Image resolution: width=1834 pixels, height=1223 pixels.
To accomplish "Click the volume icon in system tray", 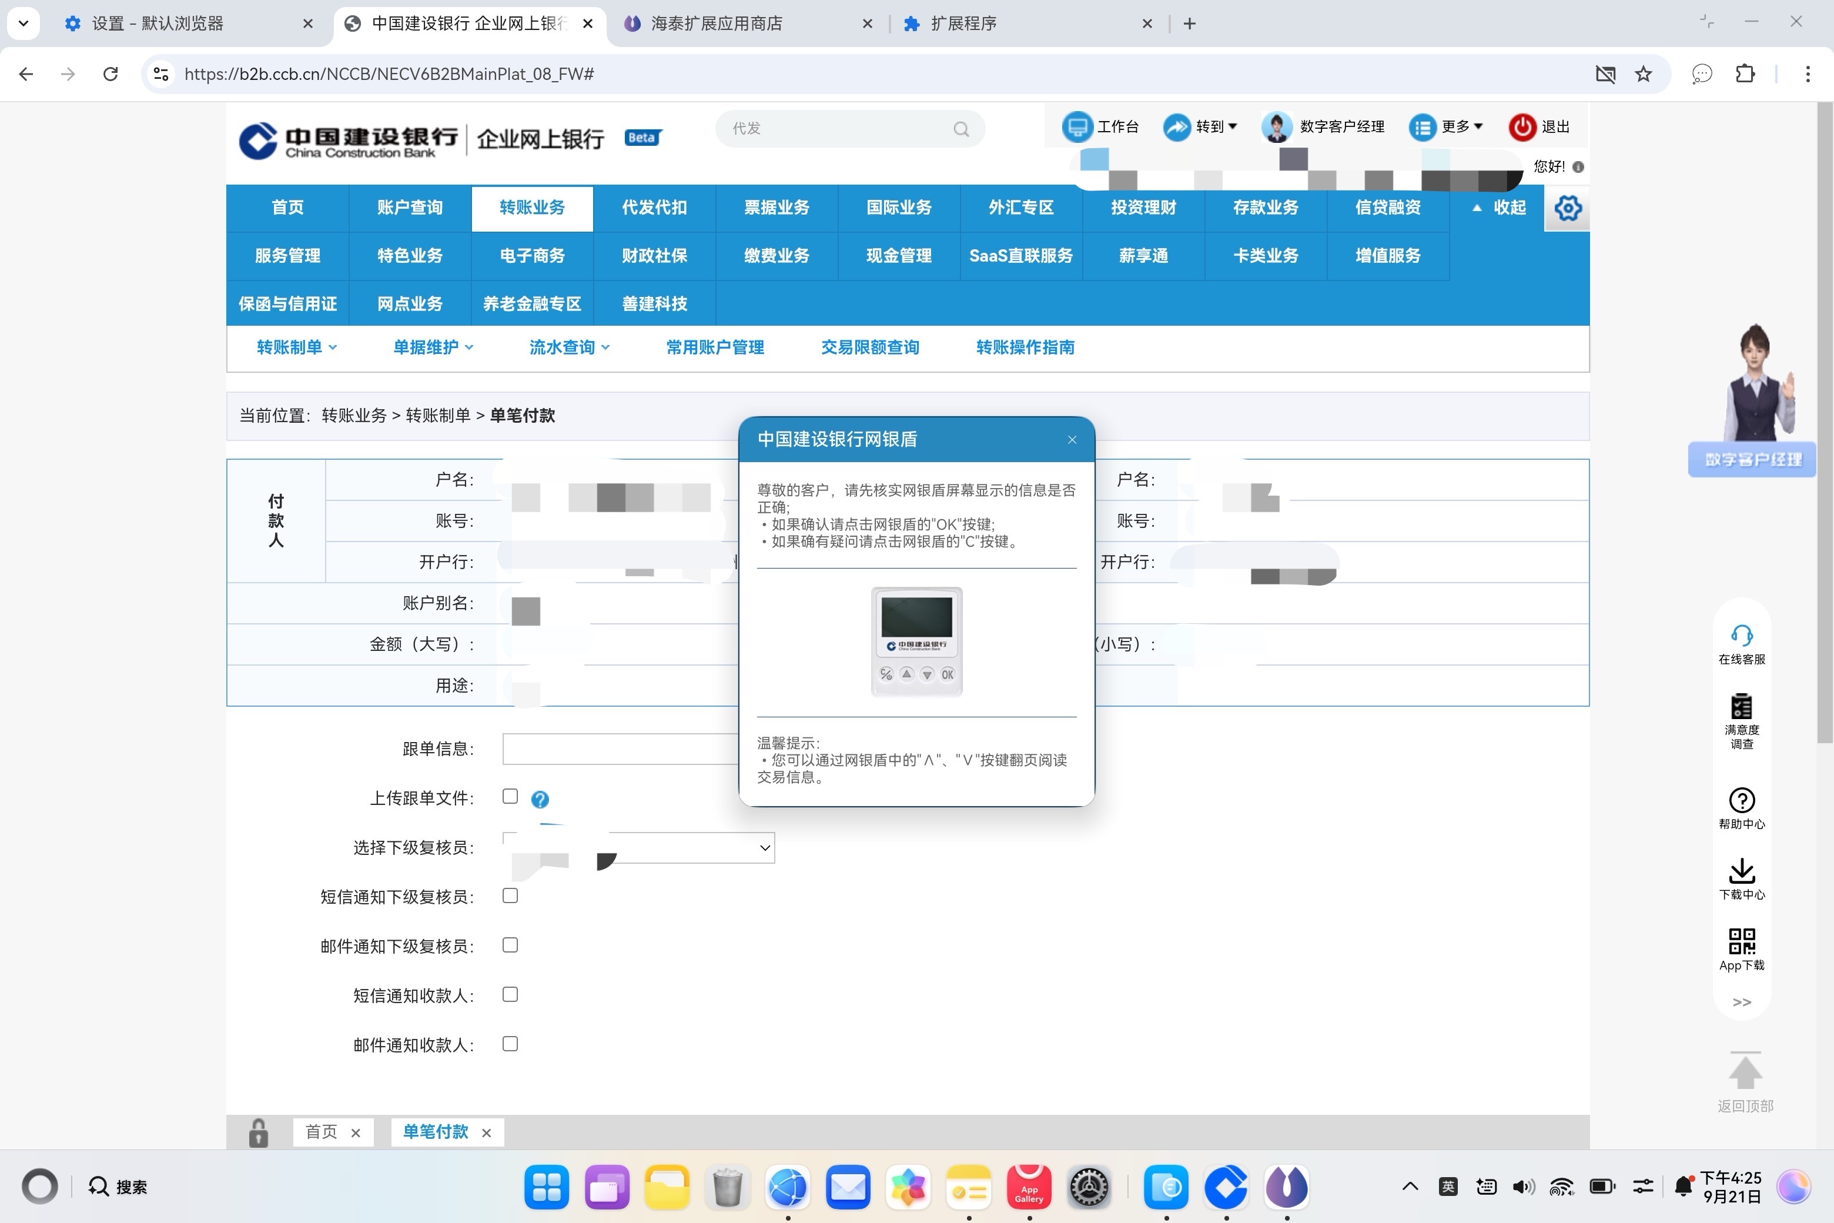I will [1523, 1187].
